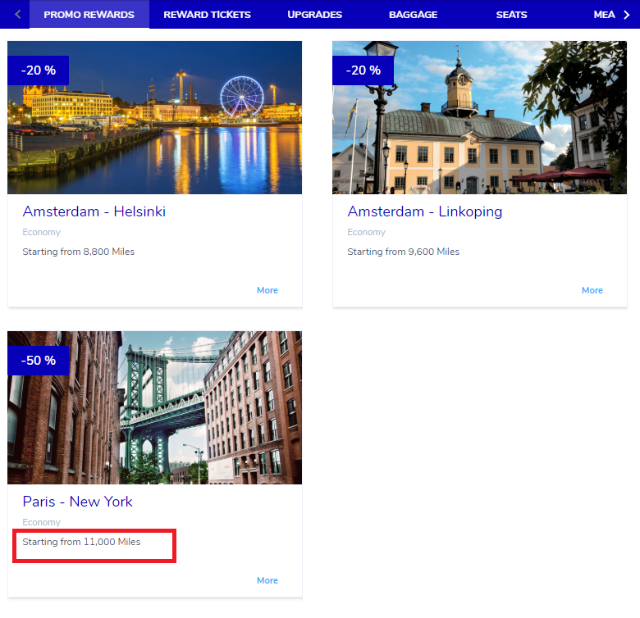640x618 pixels.
Task: Open the Amsterdam - Helsinki title link
Action: pyautogui.click(x=94, y=211)
